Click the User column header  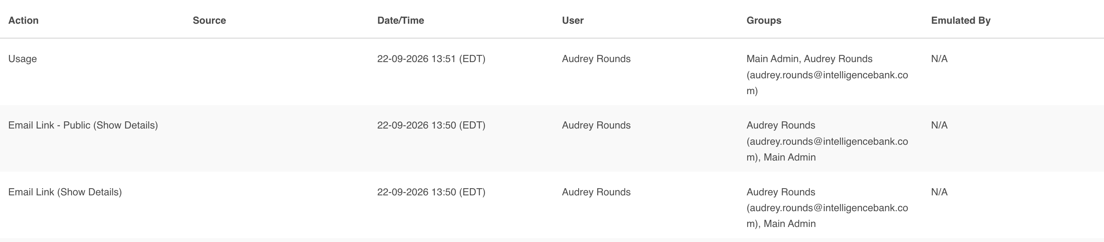[573, 21]
